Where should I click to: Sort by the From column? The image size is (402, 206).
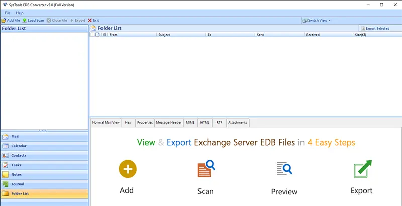pyautogui.click(x=132, y=35)
